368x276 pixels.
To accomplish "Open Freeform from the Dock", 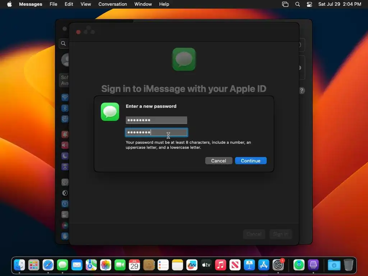I will pos(192,265).
